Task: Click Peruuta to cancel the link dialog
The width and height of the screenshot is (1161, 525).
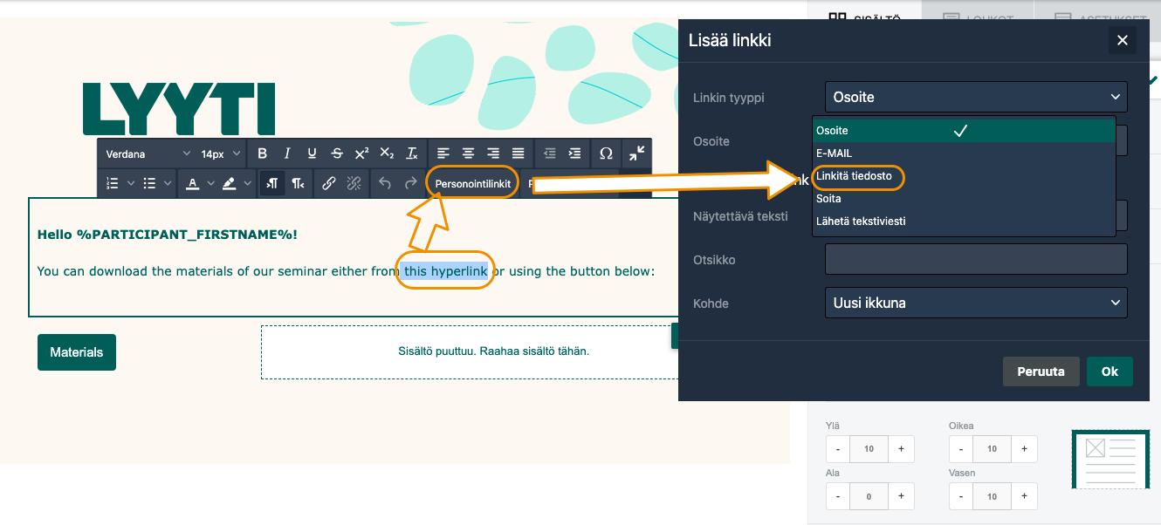Action: point(1041,372)
